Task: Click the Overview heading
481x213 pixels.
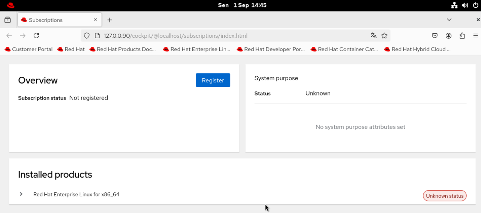Action: (38, 80)
